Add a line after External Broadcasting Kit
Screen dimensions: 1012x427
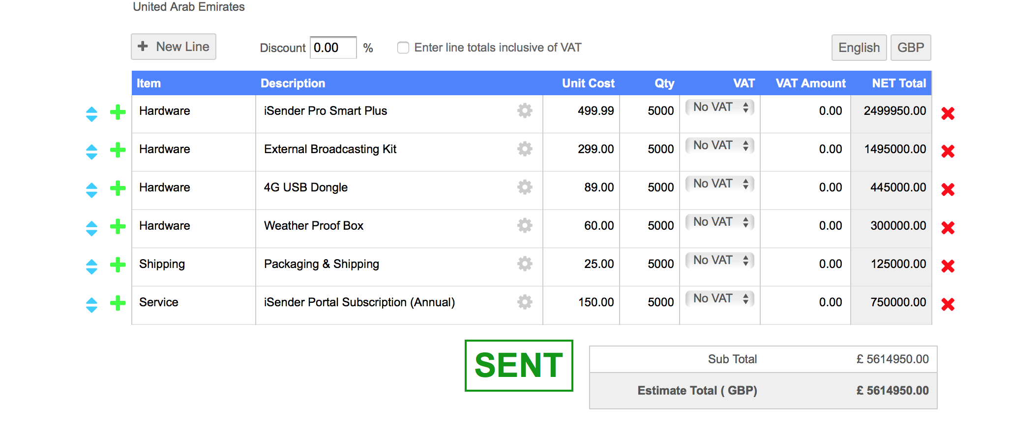click(118, 150)
